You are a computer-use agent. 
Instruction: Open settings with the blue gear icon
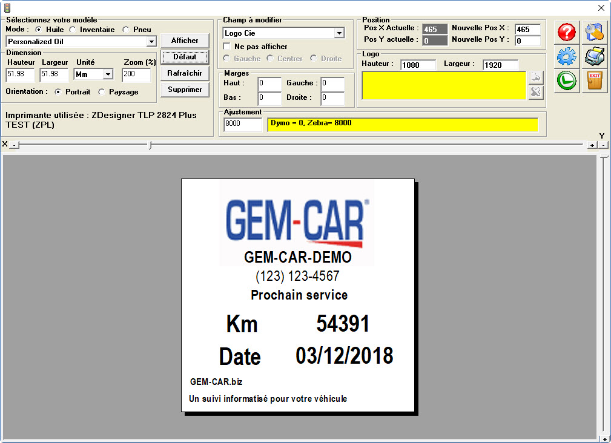(x=567, y=57)
